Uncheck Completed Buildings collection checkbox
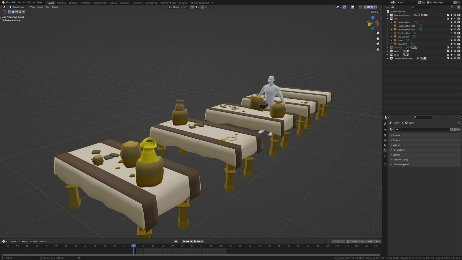 [x=448, y=58]
